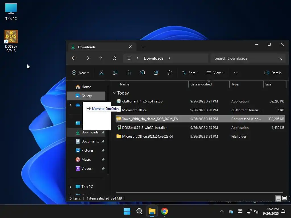Screen dimensions: 291x218
Task: Click the search magnifier in Search Downloads
Action: click(x=280, y=58)
